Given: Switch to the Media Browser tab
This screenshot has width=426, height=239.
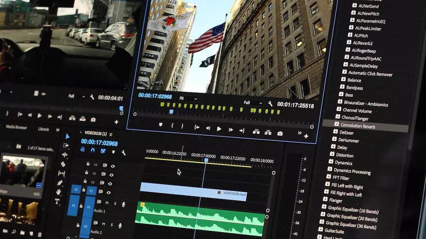Looking at the screenshot, I should (x=16, y=127).
